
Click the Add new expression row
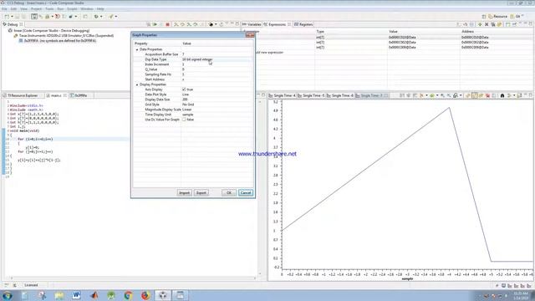269,53
